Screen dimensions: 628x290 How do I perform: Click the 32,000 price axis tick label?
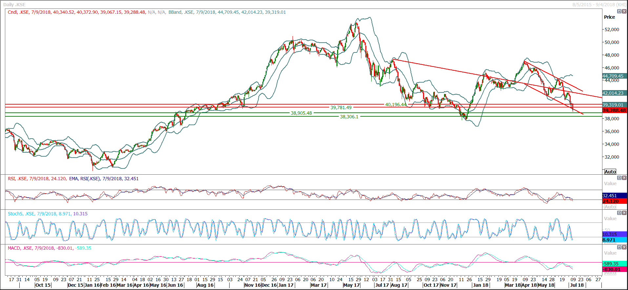(x=612, y=157)
